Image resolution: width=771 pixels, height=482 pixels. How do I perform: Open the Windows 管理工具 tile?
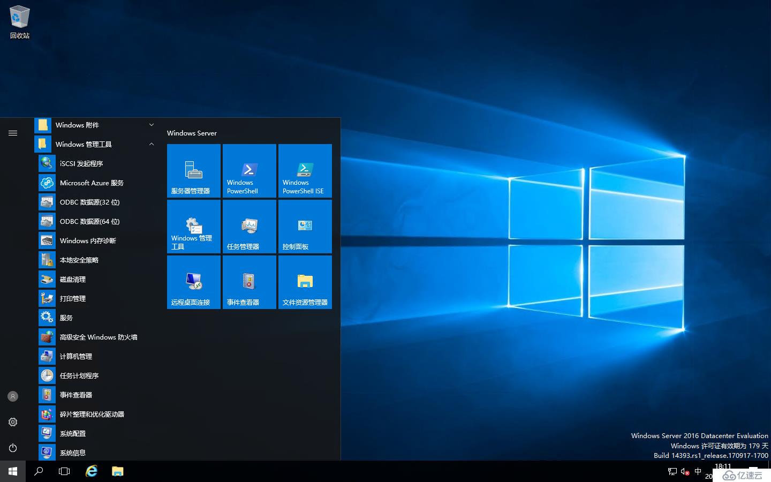[194, 227]
